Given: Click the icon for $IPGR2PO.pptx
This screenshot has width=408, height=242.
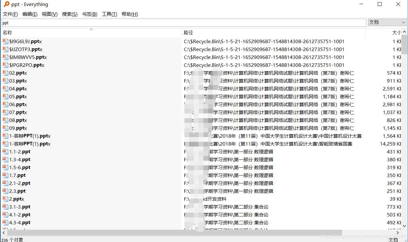Looking at the screenshot, I should (5, 65).
